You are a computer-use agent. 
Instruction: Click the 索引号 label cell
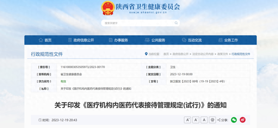44,67
